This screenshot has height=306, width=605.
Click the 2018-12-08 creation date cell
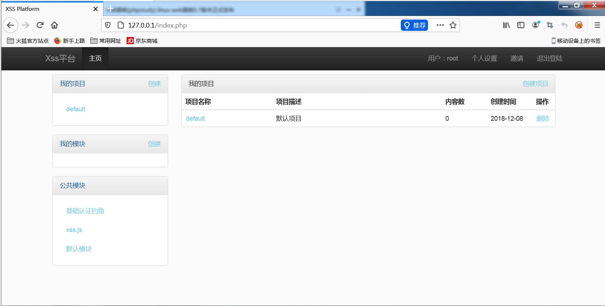[507, 119]
